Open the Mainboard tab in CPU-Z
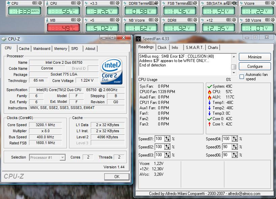The width and height of the screenshot is (276, 199). [x=42, y=49]
